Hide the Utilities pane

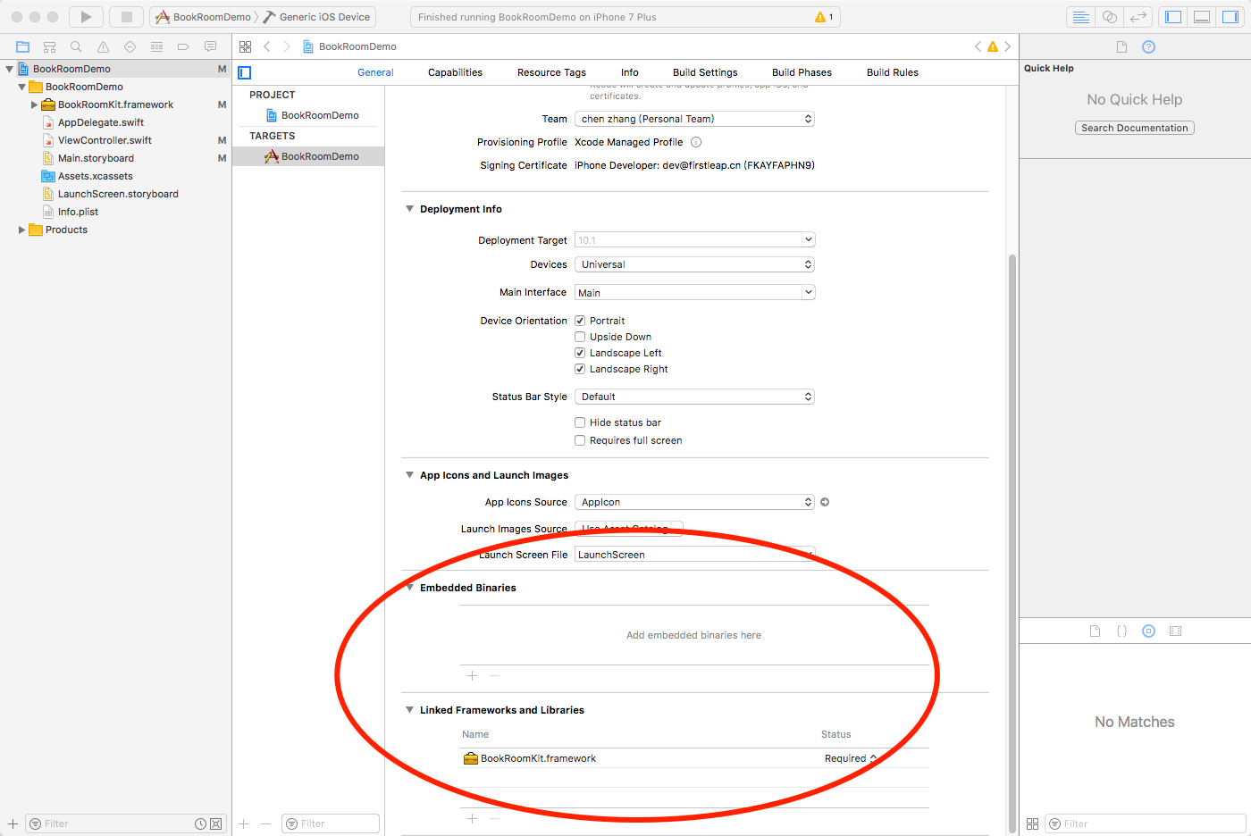[x=1230, y=17]
